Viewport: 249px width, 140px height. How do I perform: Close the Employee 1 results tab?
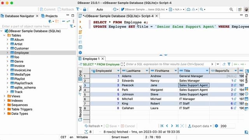tap(103, 59)
